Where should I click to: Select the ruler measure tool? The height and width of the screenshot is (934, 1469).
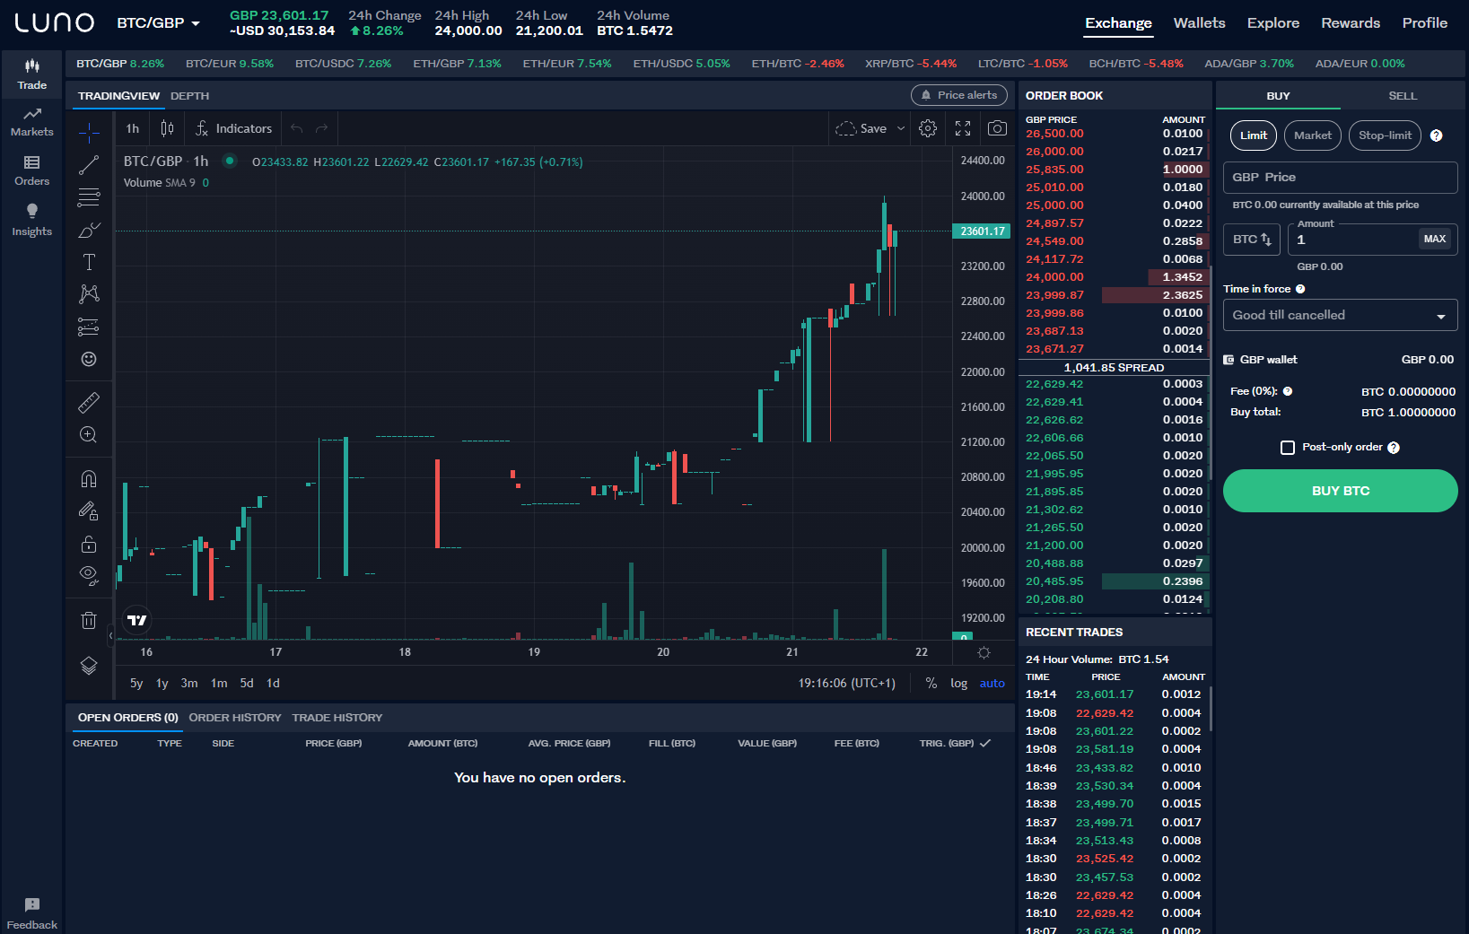[89, 402]
